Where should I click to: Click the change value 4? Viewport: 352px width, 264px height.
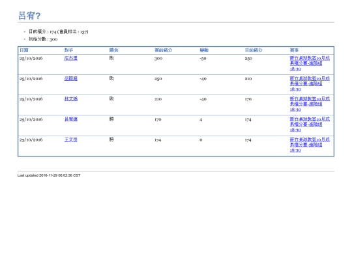point(201,120)
